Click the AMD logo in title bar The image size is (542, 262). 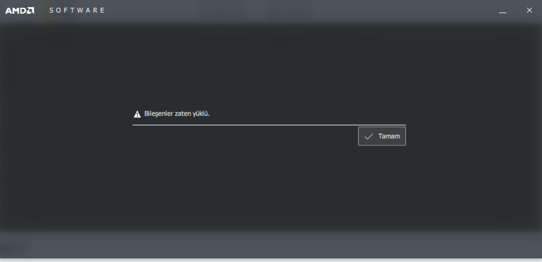click(x=20, y=10)
